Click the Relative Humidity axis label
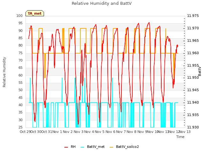The width and height of the screenshot is (204, 153). [4, 72]
